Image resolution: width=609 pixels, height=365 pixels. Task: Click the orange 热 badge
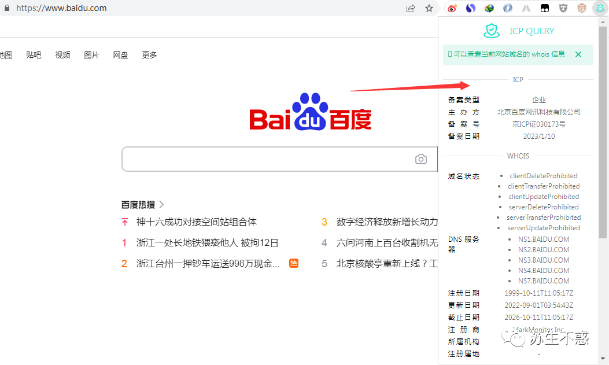click(x=294, y=263)
